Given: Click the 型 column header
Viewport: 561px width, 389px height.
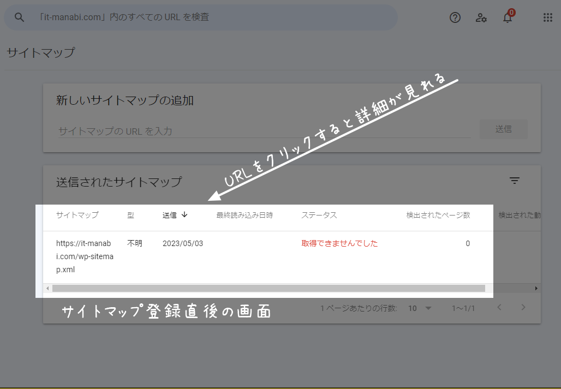Looking at the screenshot, I should click(x=131, y=215).
